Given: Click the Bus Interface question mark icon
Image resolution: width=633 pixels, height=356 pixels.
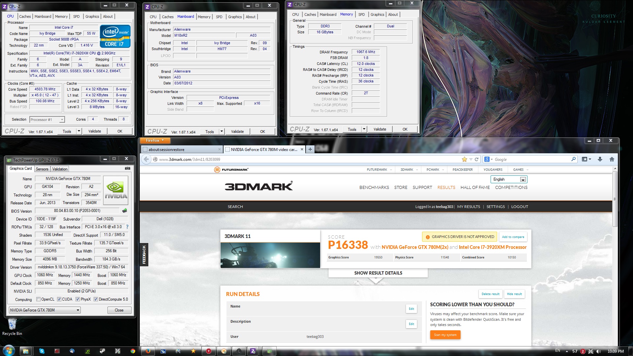Looking at the screenshot, I should pyautogui.click(x=127, y=227).
